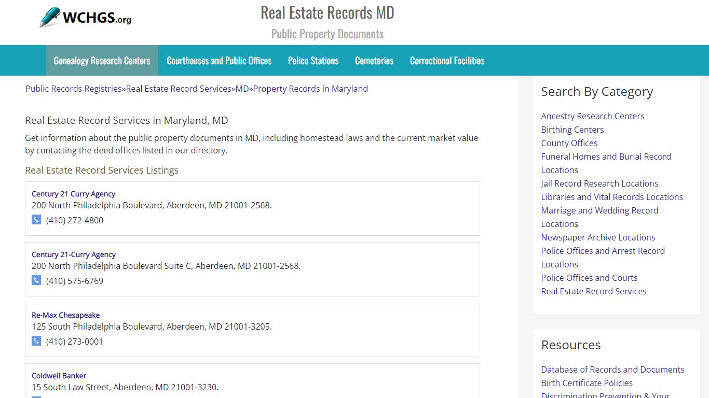Open Database of Records and Documents resource
The height and width of the screenshot is (398, 709).
coord(613,369)
